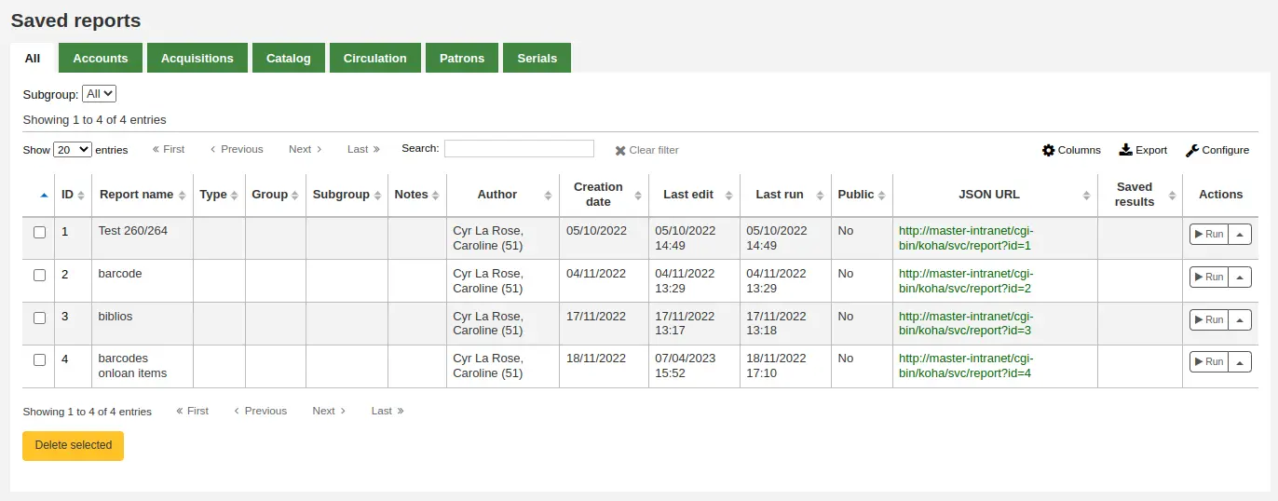Select checkbox for report biblios
The height and width of the screenshot is (501, 1278).
point(40,318)
